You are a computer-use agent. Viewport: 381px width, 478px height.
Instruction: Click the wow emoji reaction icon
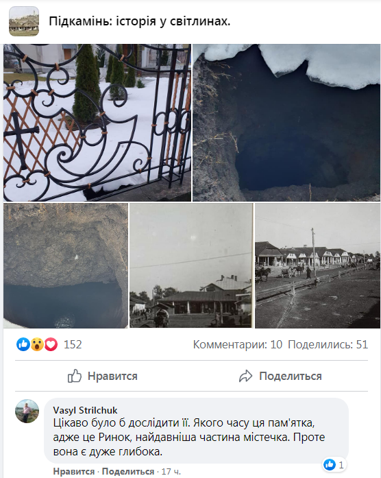[x=37, y=344]
